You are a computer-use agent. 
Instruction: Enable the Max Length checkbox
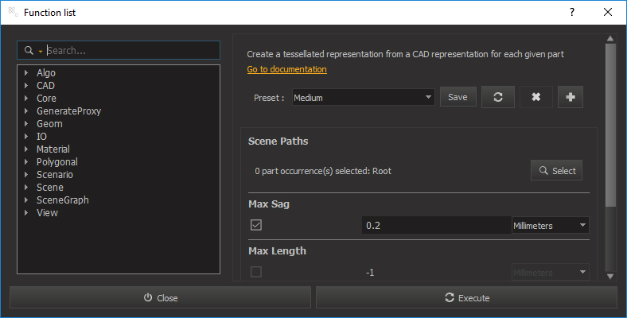256,272
